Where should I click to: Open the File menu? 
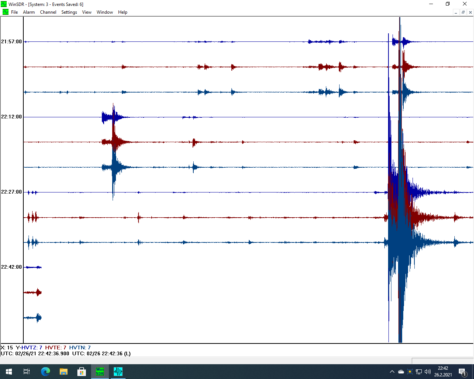(14, 12)
